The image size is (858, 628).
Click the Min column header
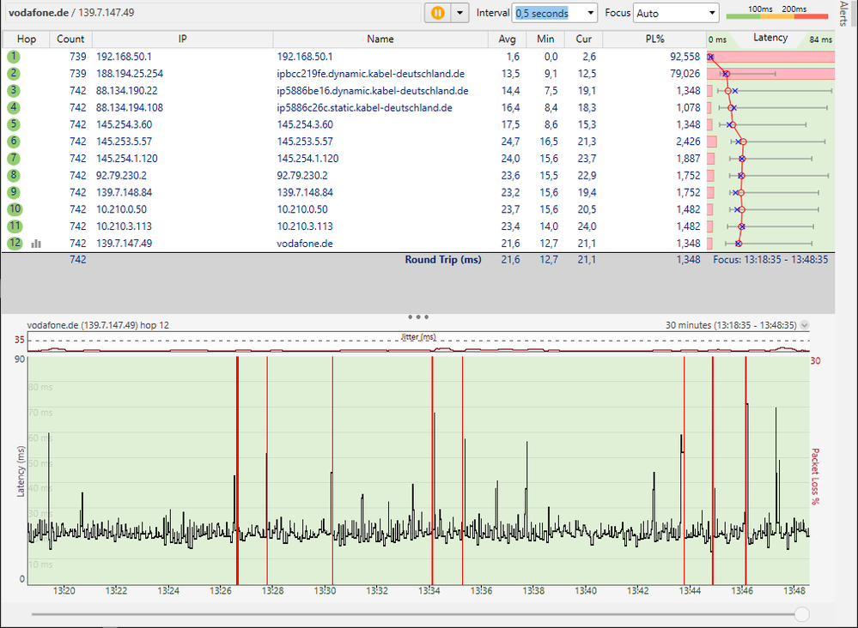[545, 39]
